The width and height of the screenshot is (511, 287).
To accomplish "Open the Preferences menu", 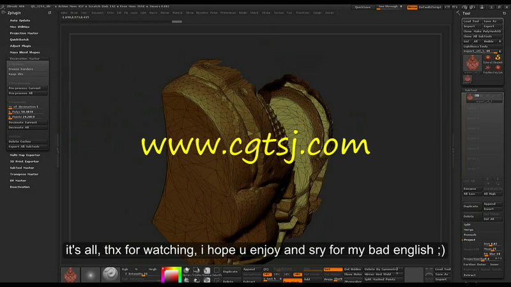I will tap(228, 13).
